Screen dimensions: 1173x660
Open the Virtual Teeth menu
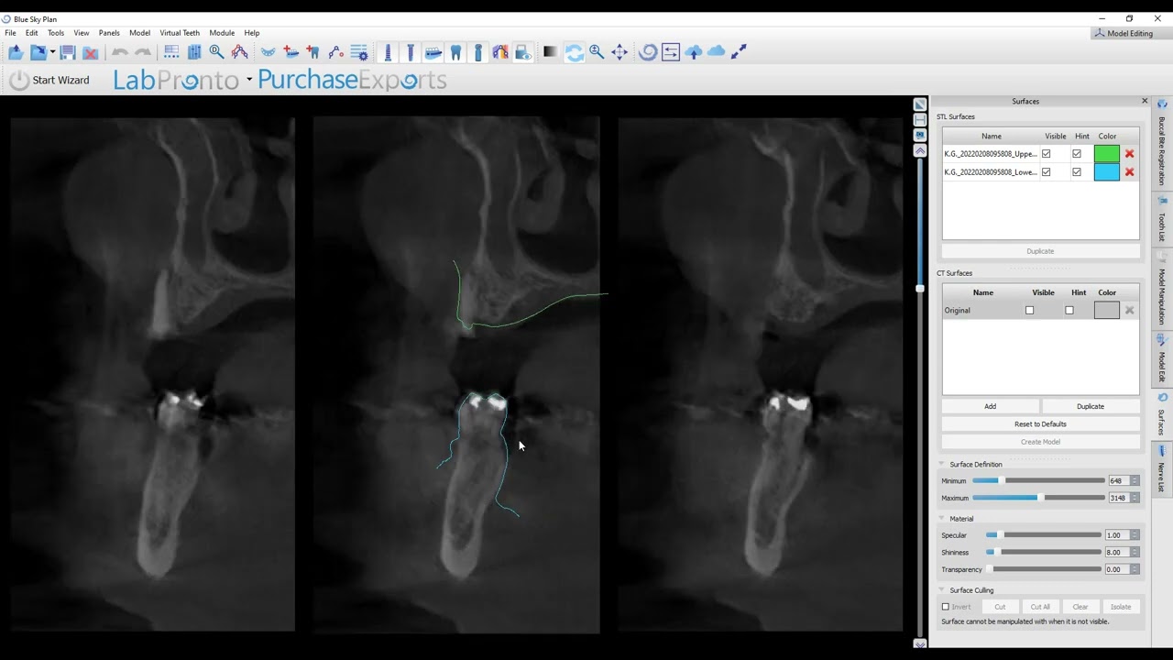pos(180,33)
